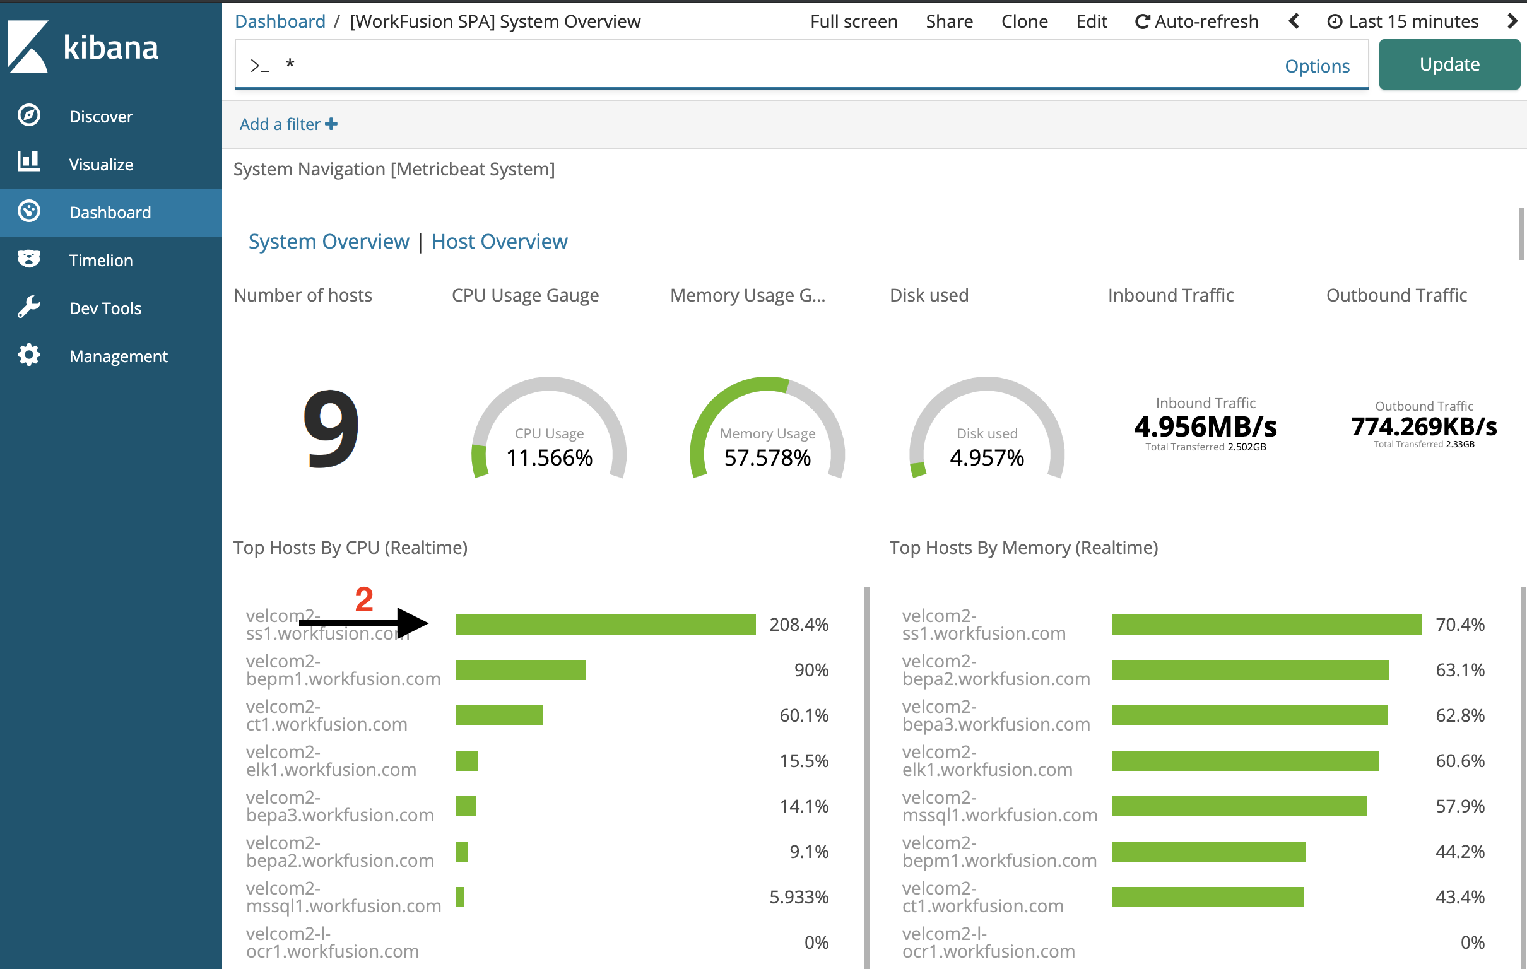
Task: Click velcom2-ct1.workfusion.com in the Memory list
Action: [983, 897]
